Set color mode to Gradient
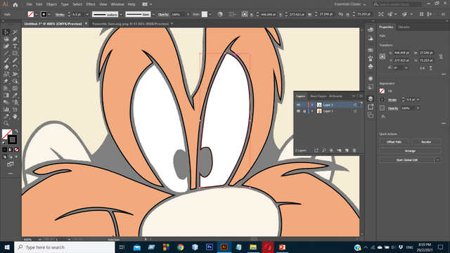This screenshot has height=253, width=450. pyautogui.click(x=11, y=150)
